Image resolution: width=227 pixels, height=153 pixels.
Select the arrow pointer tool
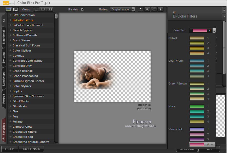click(141, 9)
